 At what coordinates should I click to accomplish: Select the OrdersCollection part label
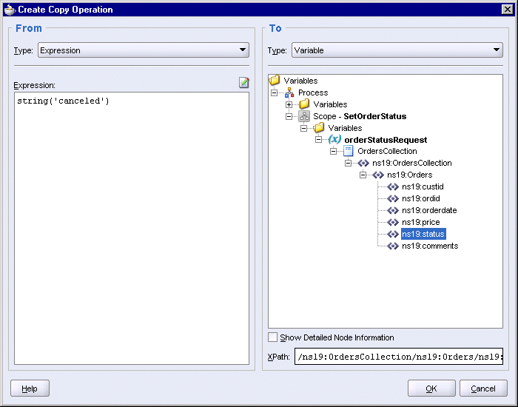click(387, 151)
